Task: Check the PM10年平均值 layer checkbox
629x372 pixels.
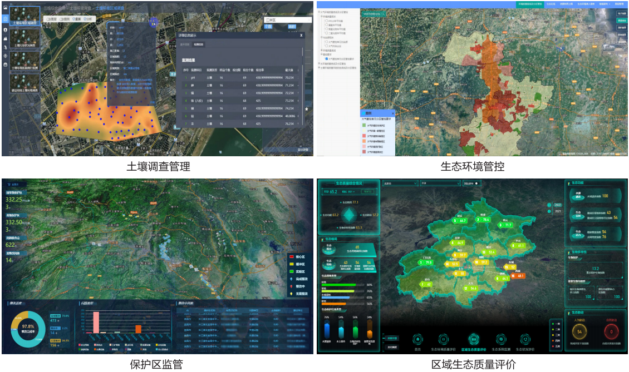Action: (326, 21)
